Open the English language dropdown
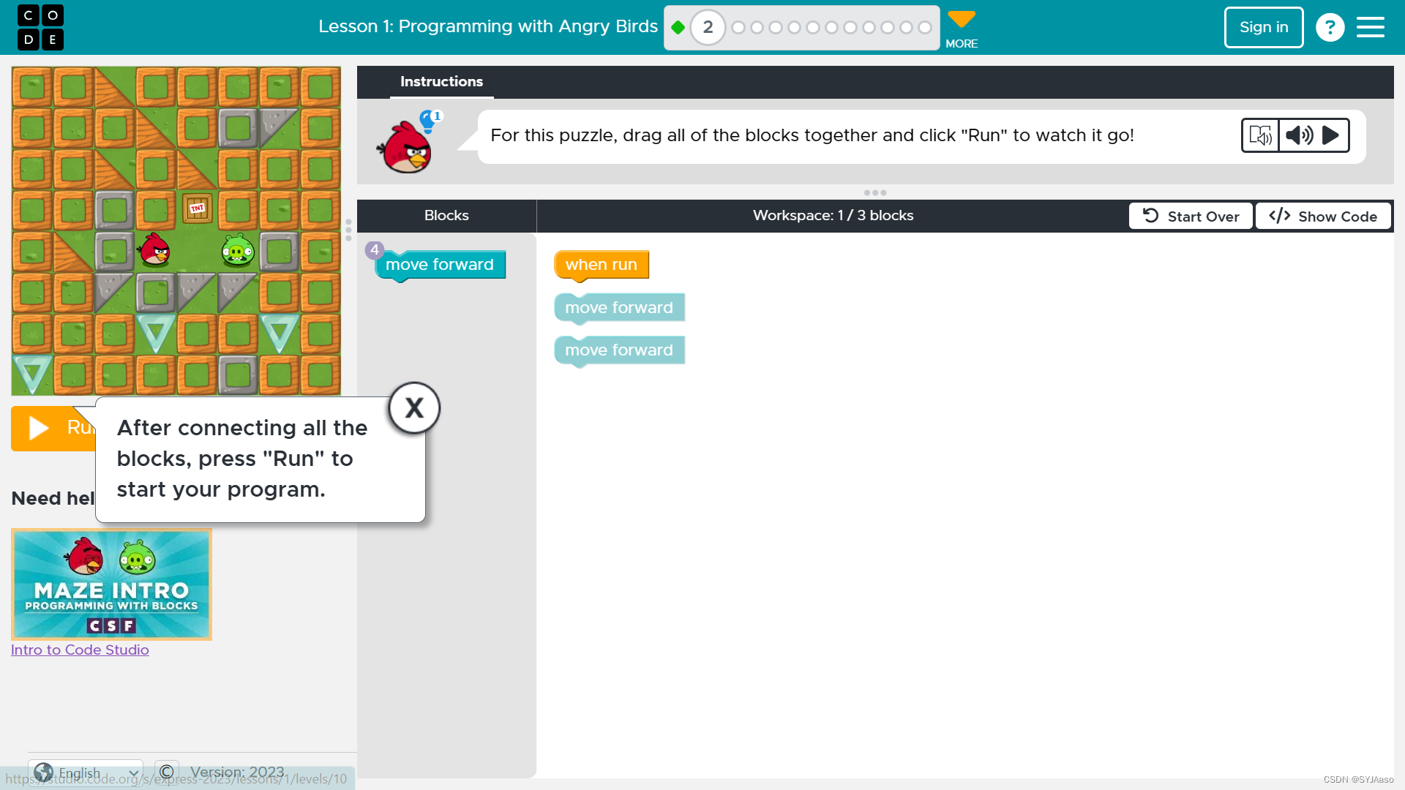Image resolution: width=1405 pixels, height=790 pixels. coord(86,772)
